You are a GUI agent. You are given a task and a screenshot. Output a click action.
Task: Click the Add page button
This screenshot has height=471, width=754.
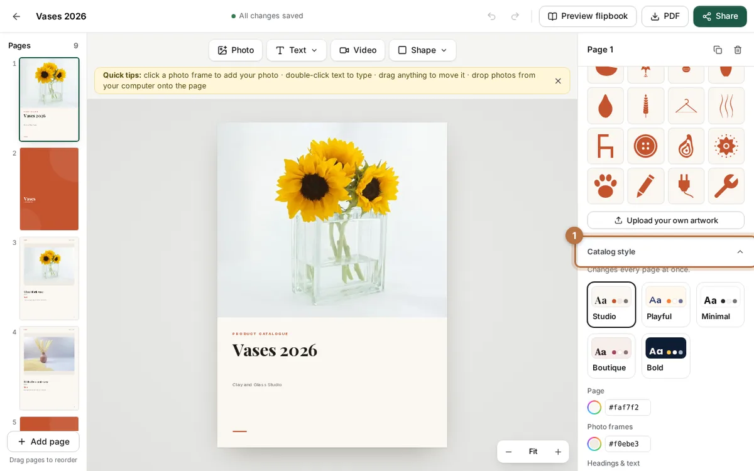pyautogui.click(x=43, y=441)
